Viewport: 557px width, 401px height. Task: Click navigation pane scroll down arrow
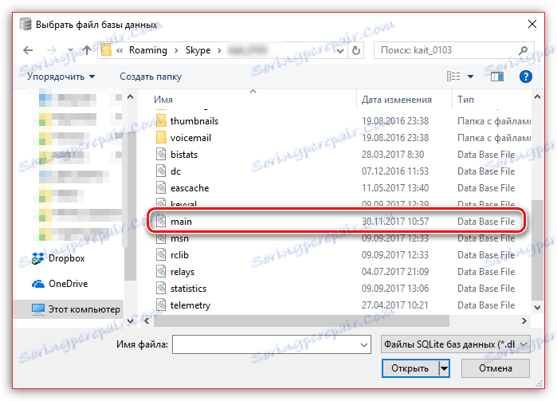click(x=131, y=321)
